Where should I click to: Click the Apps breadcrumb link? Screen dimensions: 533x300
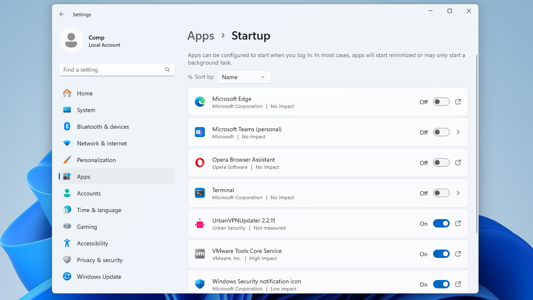coord(201,36)
